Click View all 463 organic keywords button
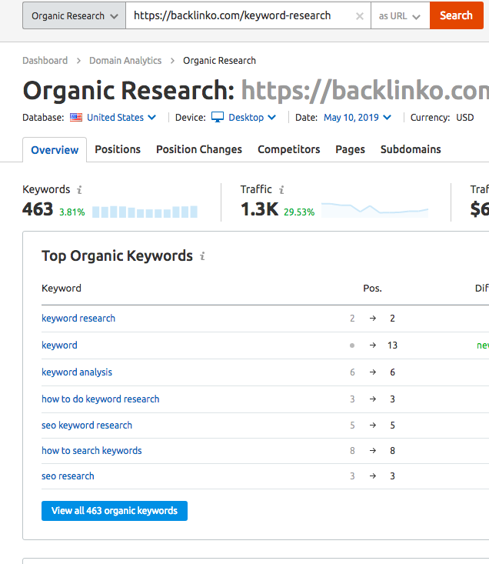The height and width of the screenshot is (564, 489). pyautogui.click(x=115, y=511)
